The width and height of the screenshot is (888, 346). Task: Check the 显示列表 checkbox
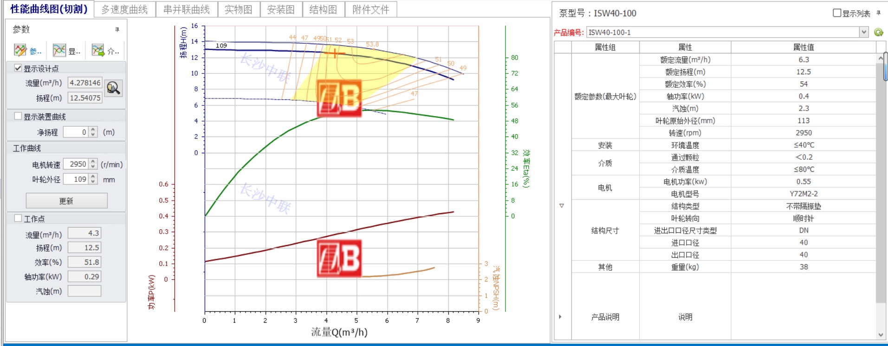[837, 13]
